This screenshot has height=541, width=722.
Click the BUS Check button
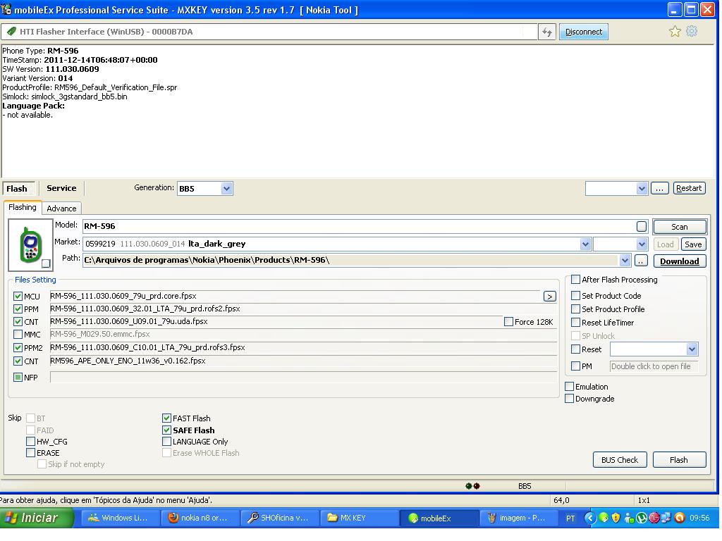tap(620, 460)
